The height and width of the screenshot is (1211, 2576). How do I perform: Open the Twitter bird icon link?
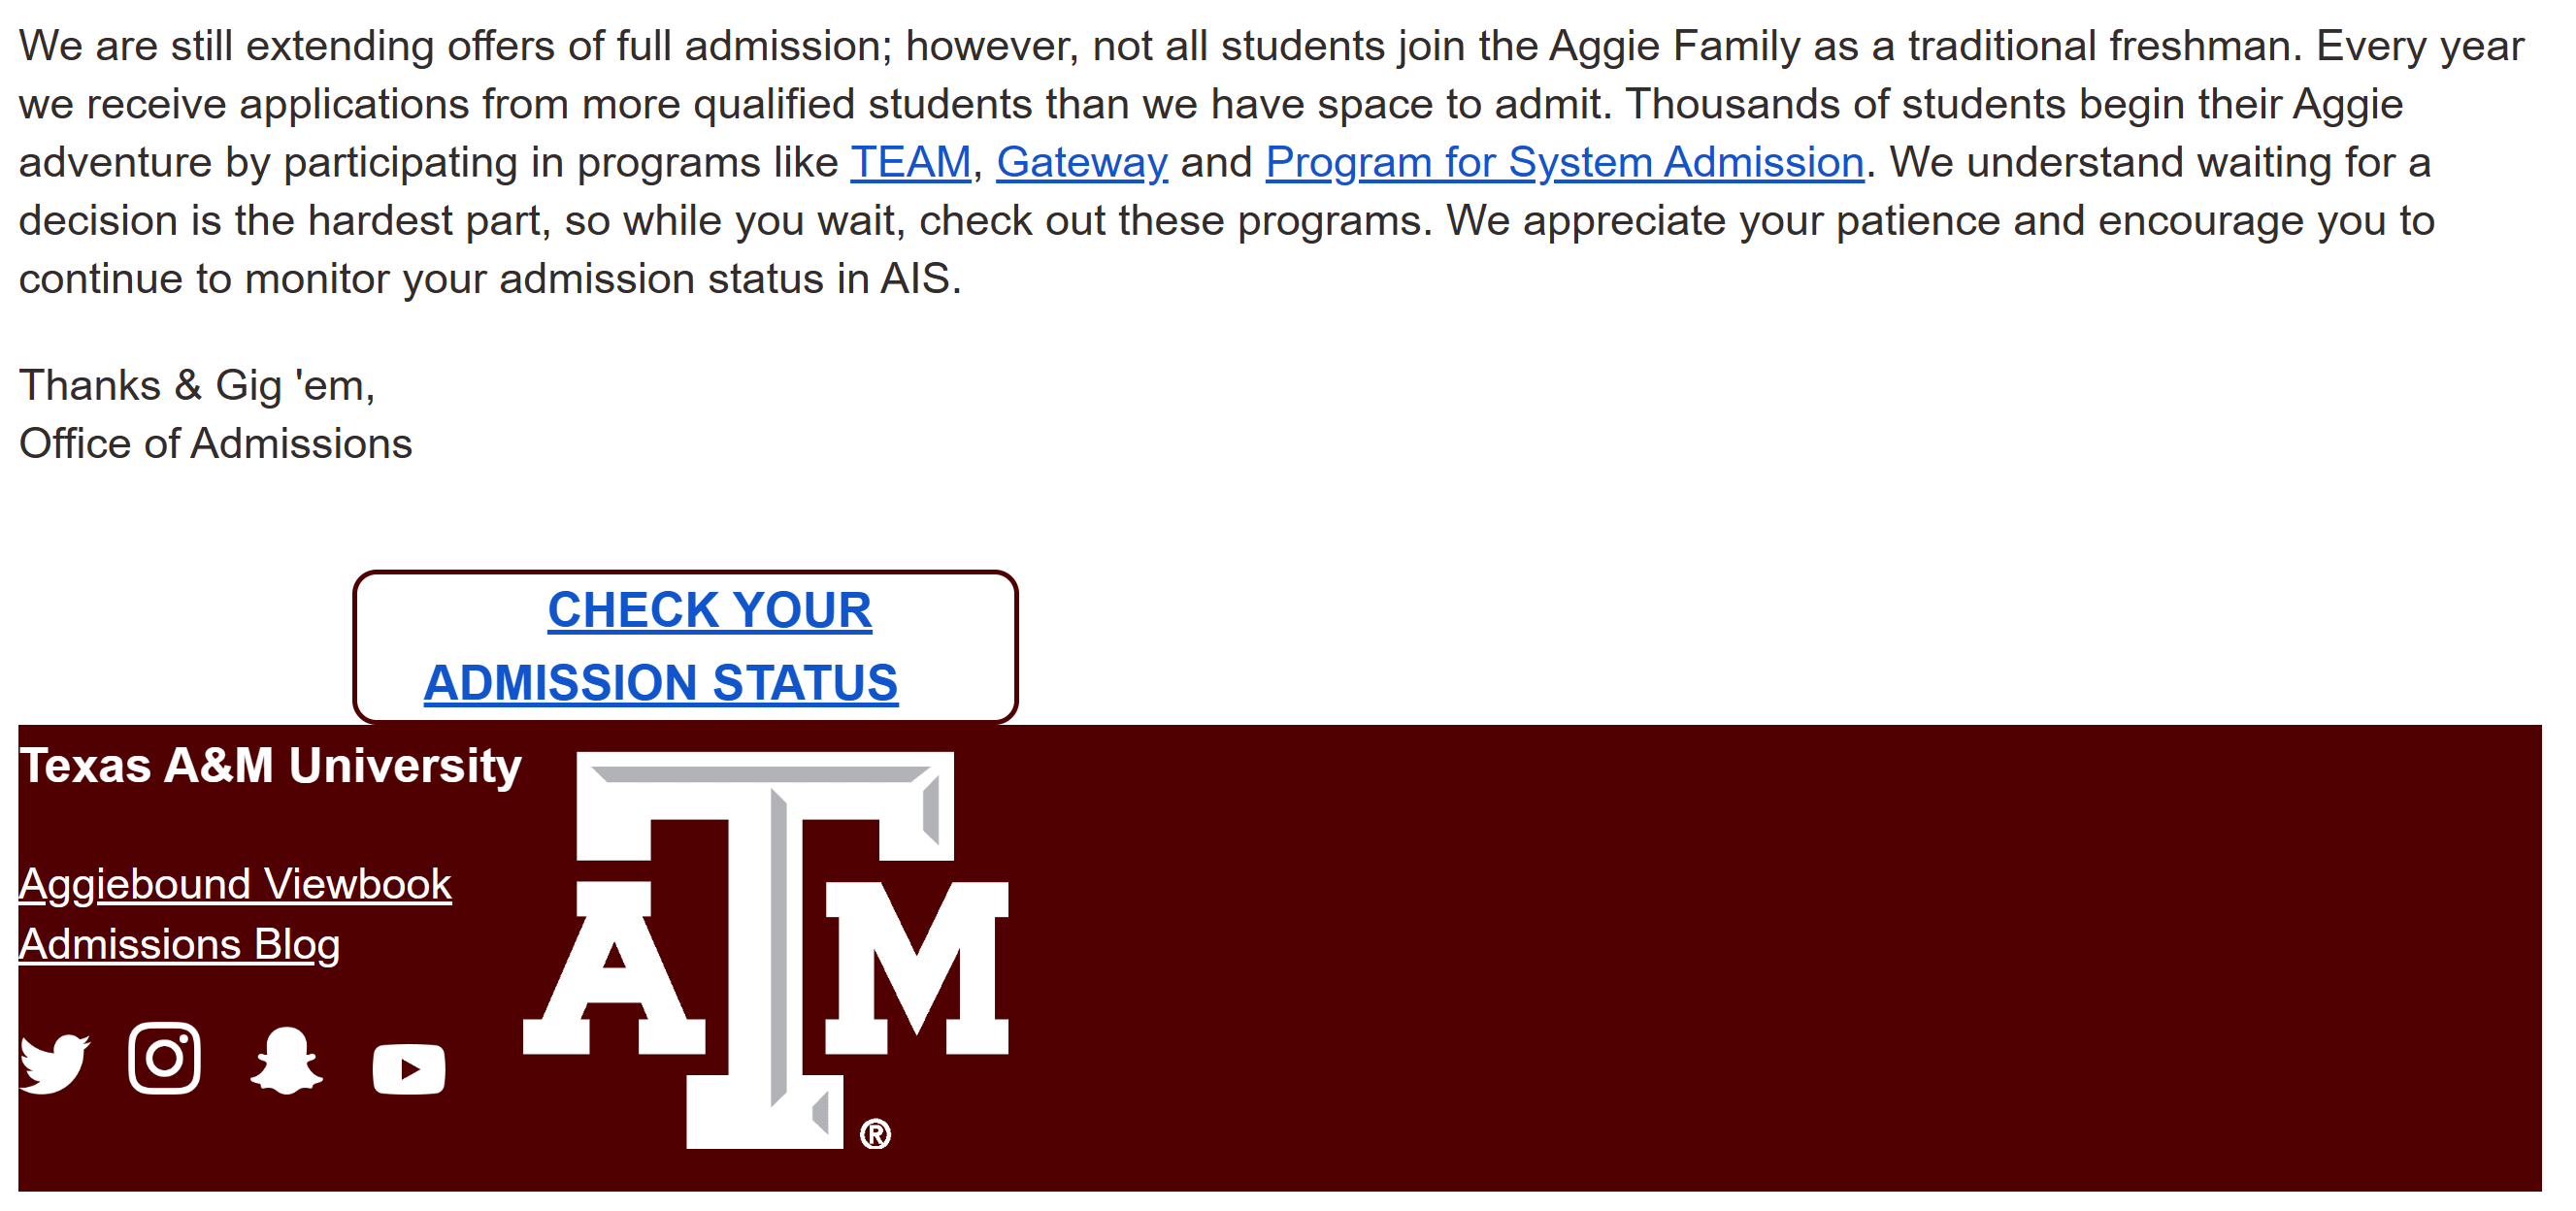(54, 1063)
